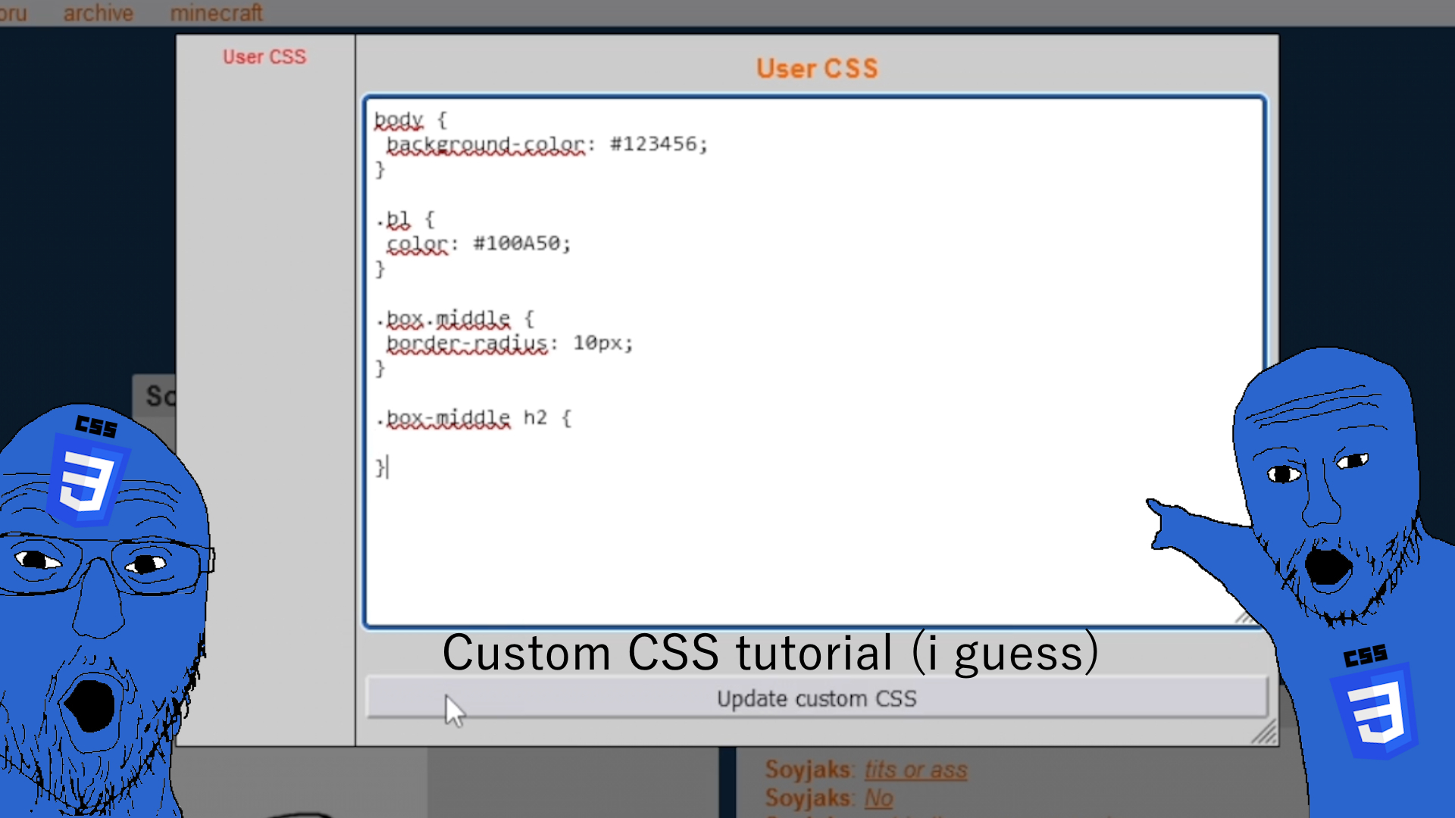Click the background-color property text
1455x818 pixels.
coord(485,144)
